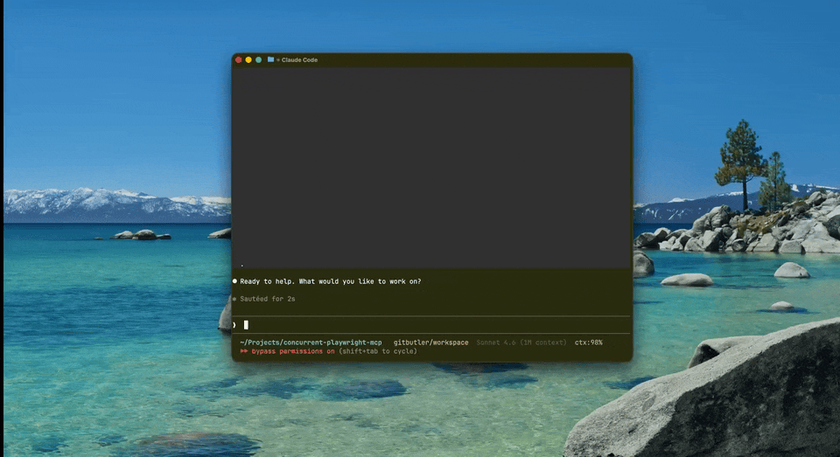The height and width of the screenshot is (457, 840).
Task: Click the red close window button
Action: (x=238, y=60)
